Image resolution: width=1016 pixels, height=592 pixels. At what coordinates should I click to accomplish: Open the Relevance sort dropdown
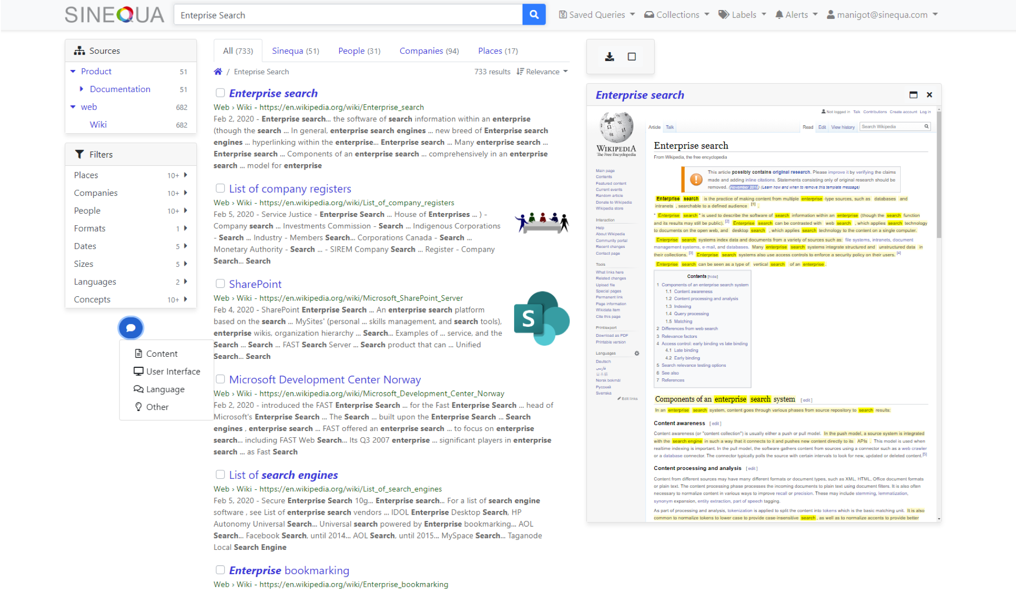[x=542, y=72]
